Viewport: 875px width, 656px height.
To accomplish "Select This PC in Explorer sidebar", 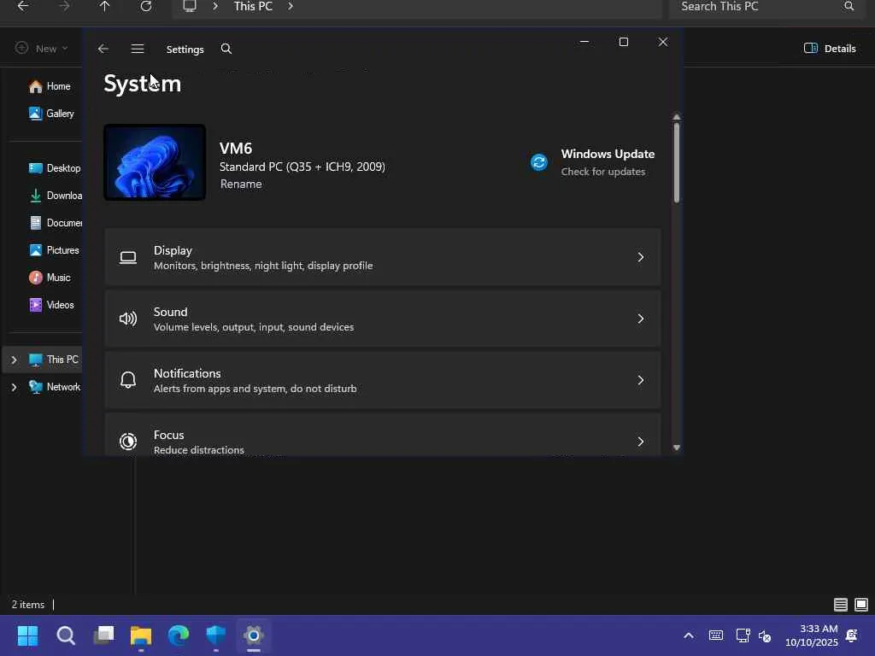I will [x=54, y=360].
